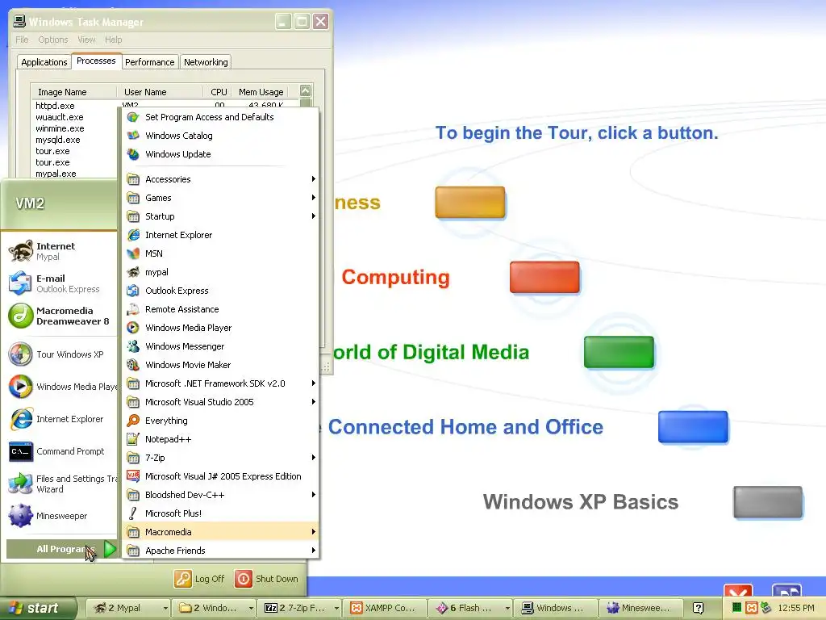The image size is (826, 620).
Task: Click the green start button
Action: coord(37,608)
